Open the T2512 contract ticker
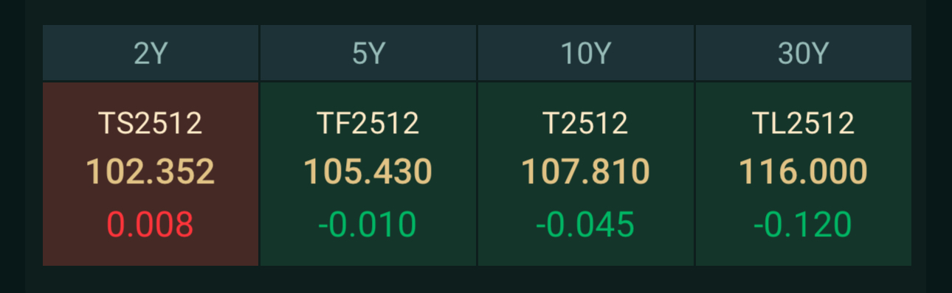This screenshot has width=952, height=293. 586,124
